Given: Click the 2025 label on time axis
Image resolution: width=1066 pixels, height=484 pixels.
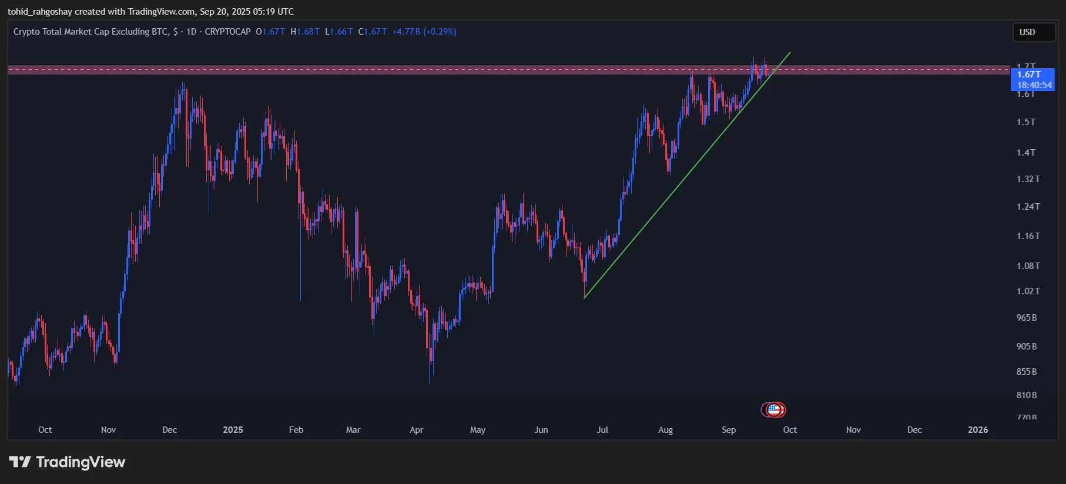Looking at the screenshot, I should coord(233,430).
